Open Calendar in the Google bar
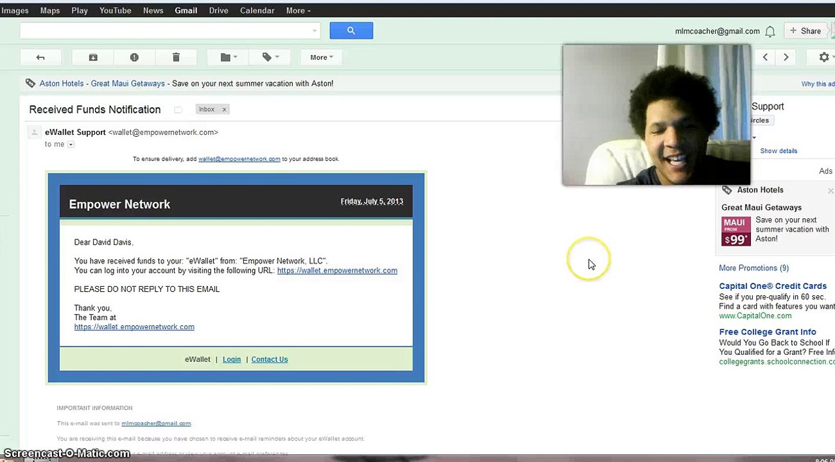The image size is (835, 462). (257, 10)
